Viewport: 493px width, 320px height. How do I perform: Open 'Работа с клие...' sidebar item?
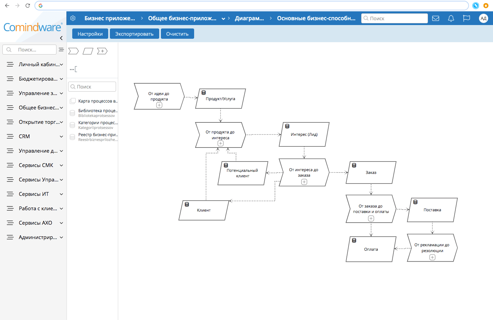coord(33,209)
